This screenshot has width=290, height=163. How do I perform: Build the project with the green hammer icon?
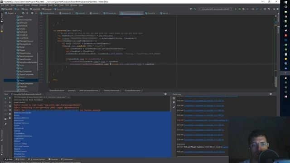(x=195, y=9)
